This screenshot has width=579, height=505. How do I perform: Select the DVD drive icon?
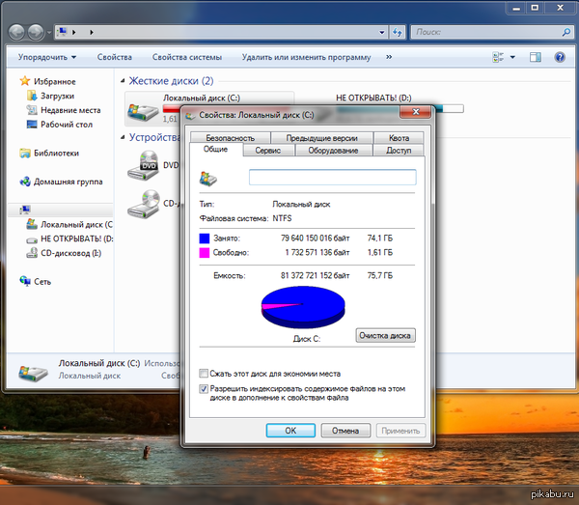(143, 165)
